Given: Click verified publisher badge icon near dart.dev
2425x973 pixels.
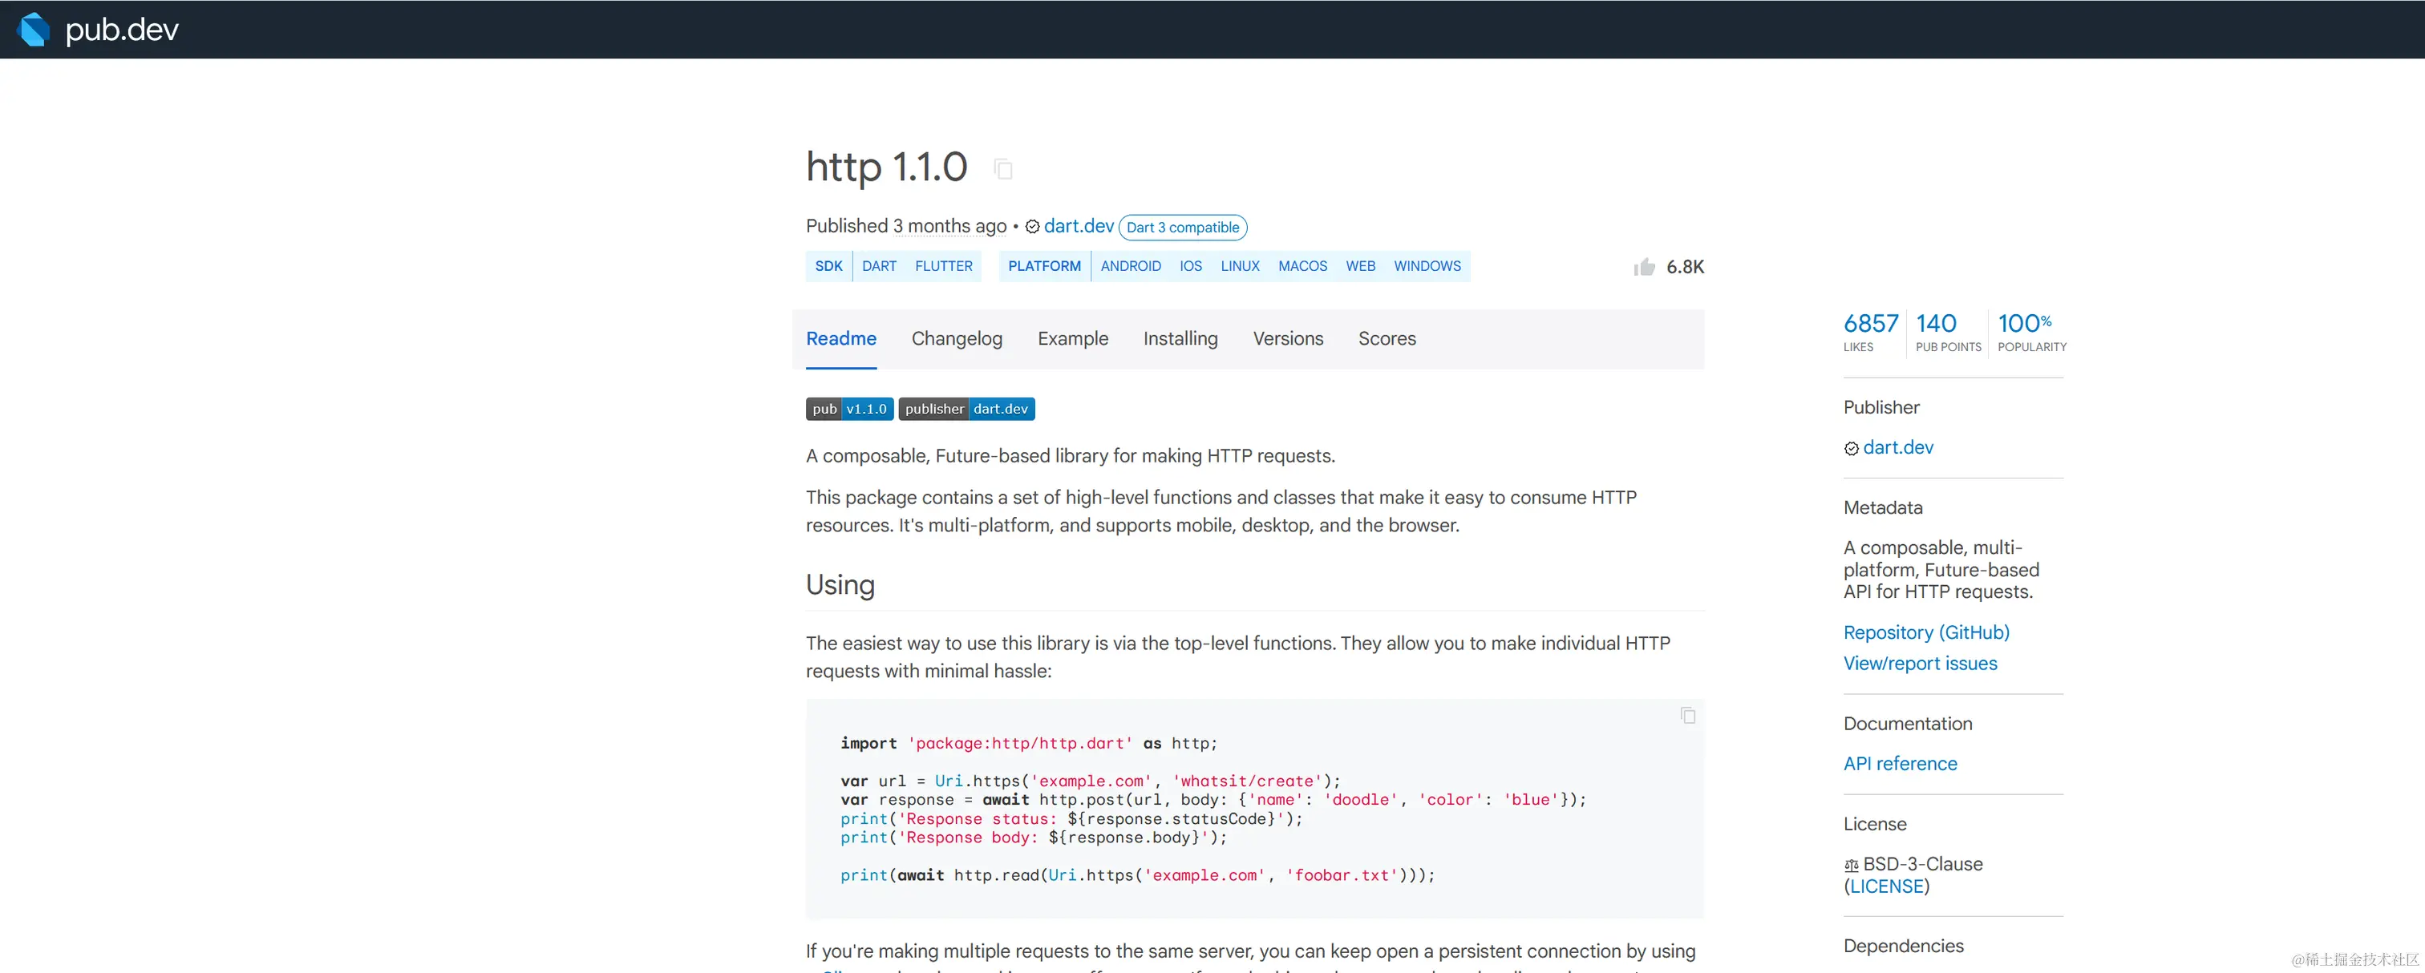Looking at the screenshot, I should pos(1033,227).
